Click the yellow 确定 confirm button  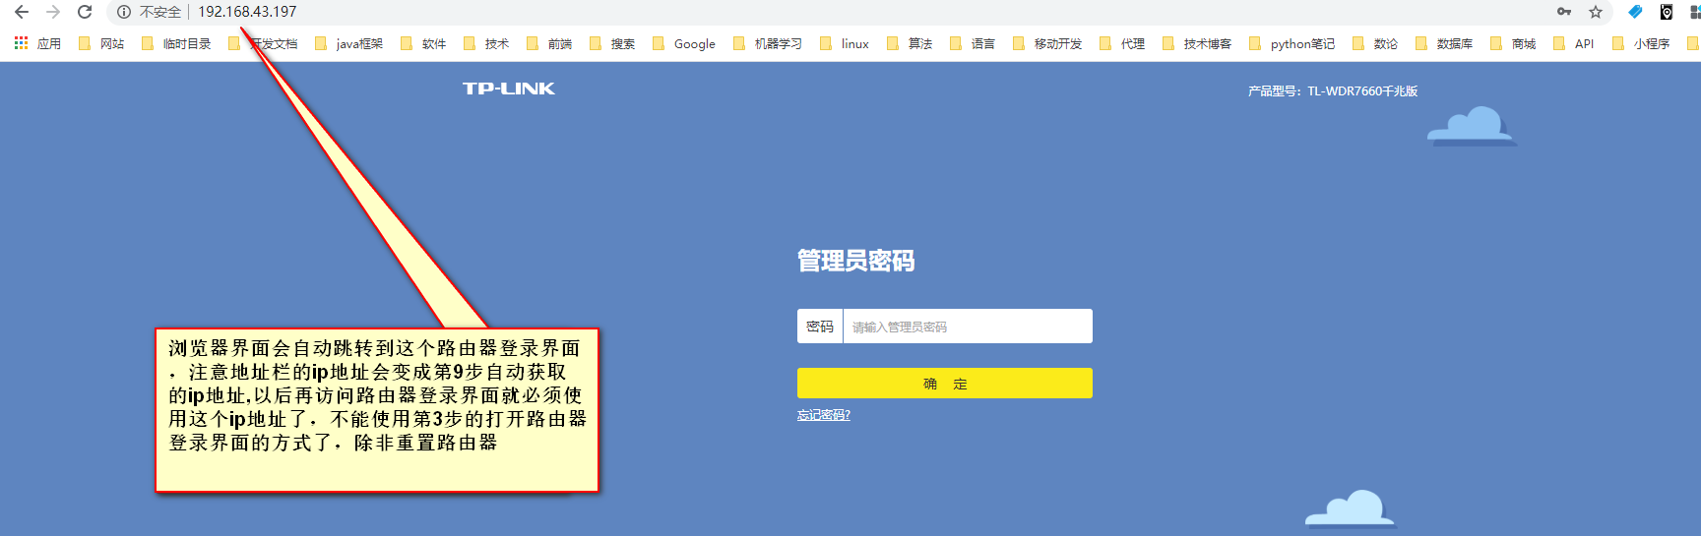pyautogui.click(x=945, y=384)
